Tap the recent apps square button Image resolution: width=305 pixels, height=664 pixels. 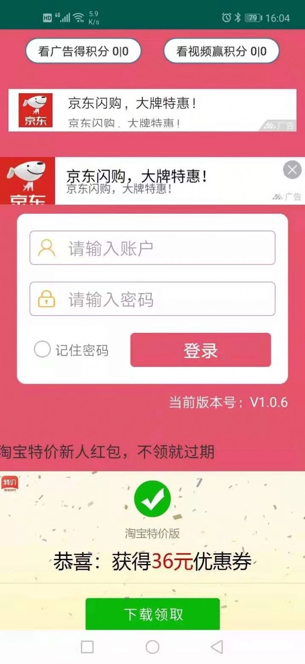tap(87, 647)
